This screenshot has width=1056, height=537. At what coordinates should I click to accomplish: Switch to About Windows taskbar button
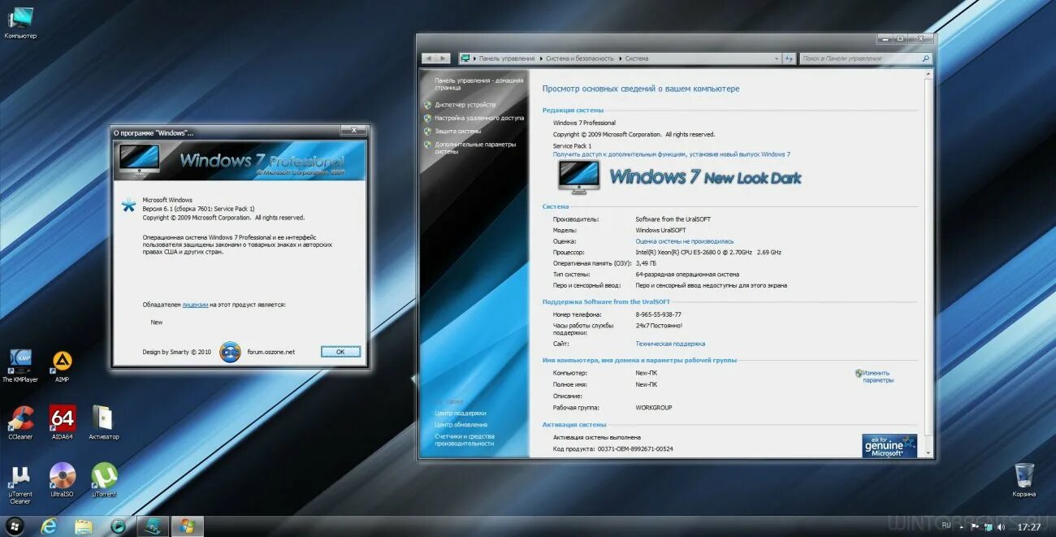point(187,526)
